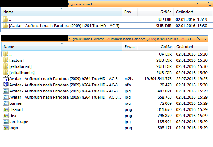Click the m2ts video file icon
Image resolution: width=213 pixels, height=147 pixels.
point(6,79)
